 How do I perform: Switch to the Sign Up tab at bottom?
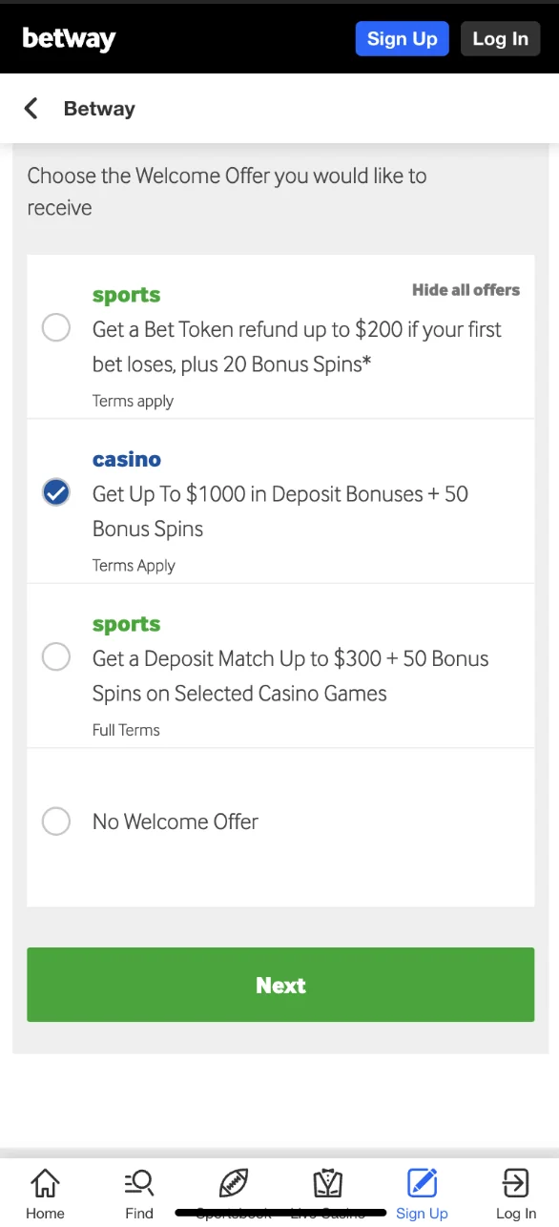422,1191
